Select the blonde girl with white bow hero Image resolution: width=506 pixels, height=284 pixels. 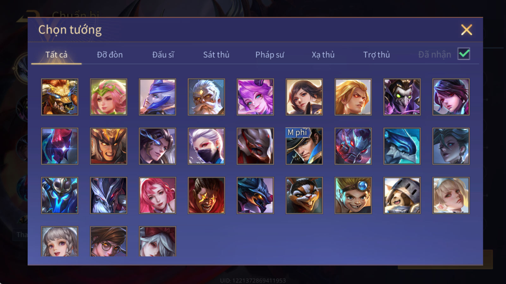451,195
